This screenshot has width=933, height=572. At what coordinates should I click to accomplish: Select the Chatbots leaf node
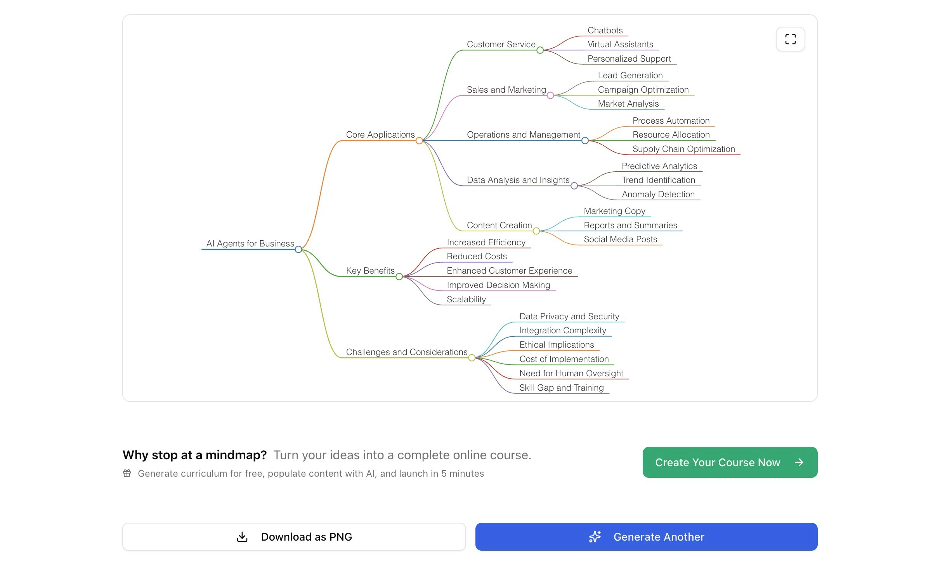[605, 31]
